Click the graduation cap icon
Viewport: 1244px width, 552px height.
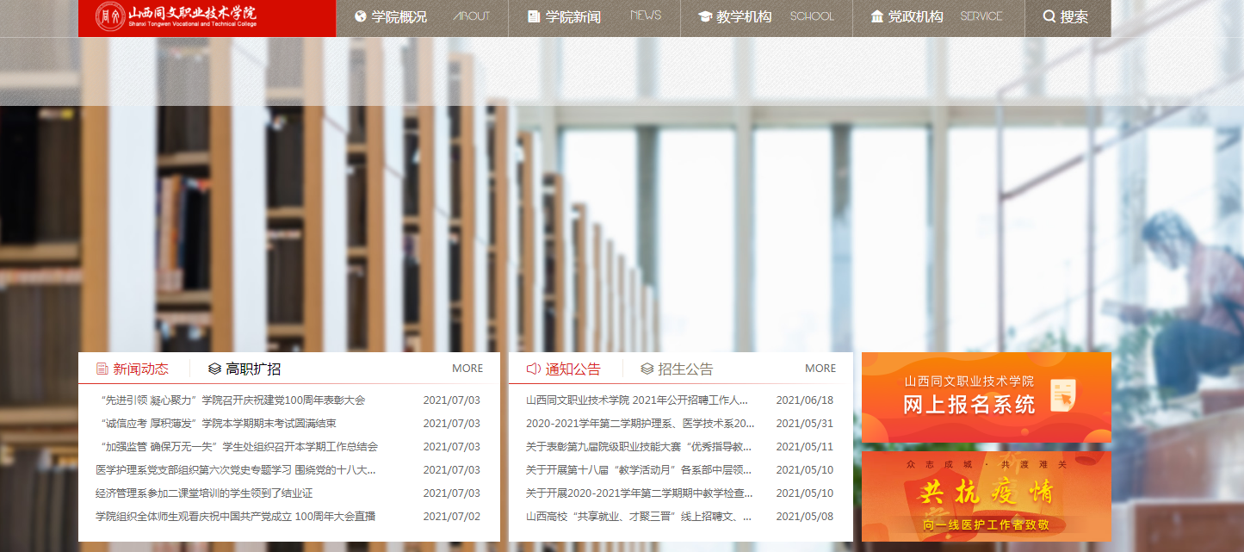pos(705,16)
